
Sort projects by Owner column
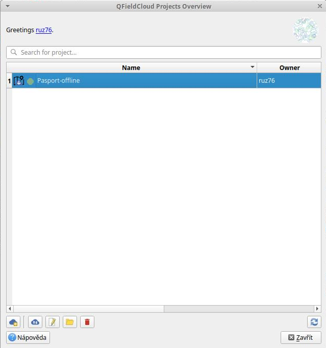289,67
